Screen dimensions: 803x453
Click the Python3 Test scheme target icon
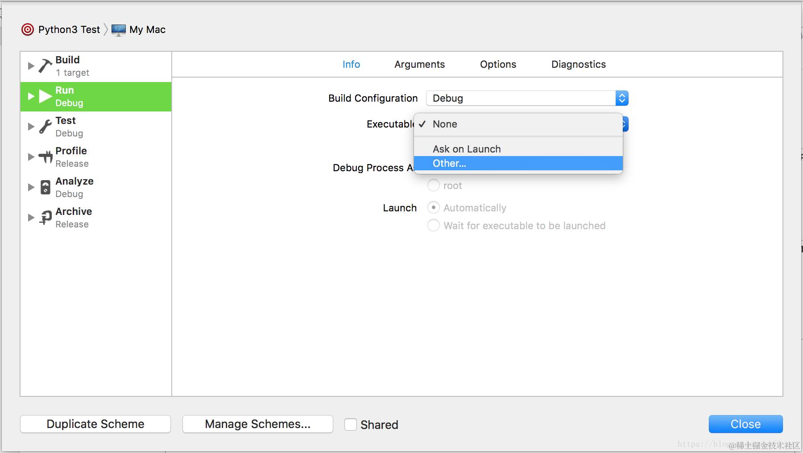coord(28,29)
